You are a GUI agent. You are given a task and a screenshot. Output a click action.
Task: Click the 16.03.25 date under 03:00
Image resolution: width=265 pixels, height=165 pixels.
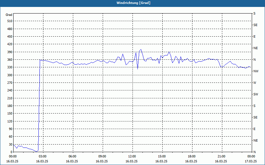pyautogui.click(x=42, y=161)
